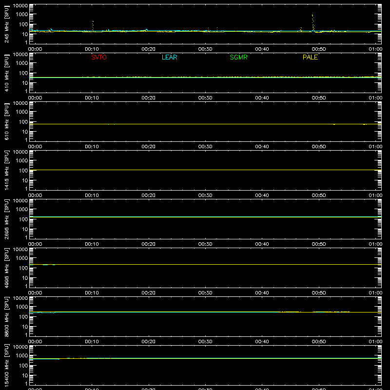This screenshot has height=390, width=390.
Task: Click the 1000 y-axis value on 410 MHz plot
Action: 22,63
